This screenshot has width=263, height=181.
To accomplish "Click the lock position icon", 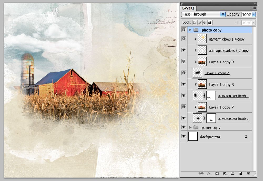I will [x=205, y=22].
